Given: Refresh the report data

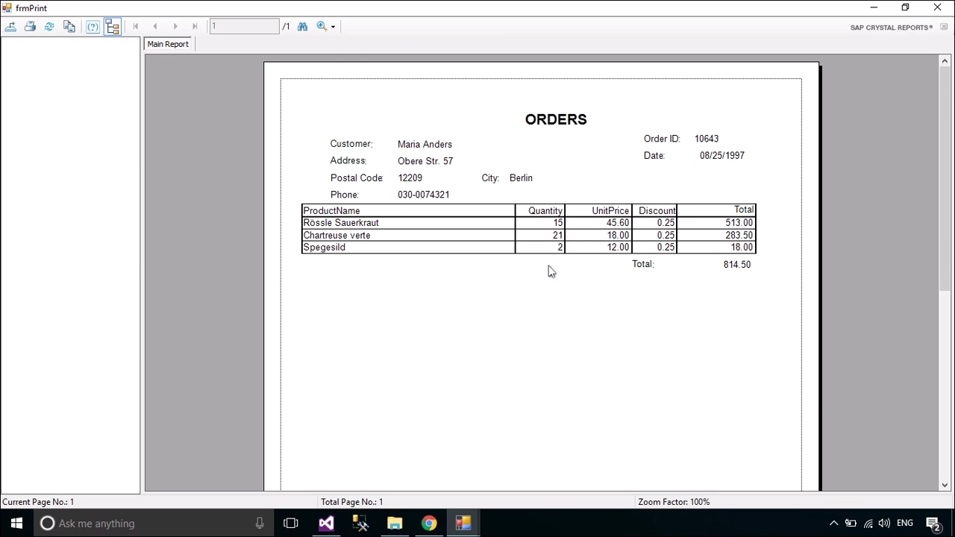Looking at the screenshot, I should 49,27.
